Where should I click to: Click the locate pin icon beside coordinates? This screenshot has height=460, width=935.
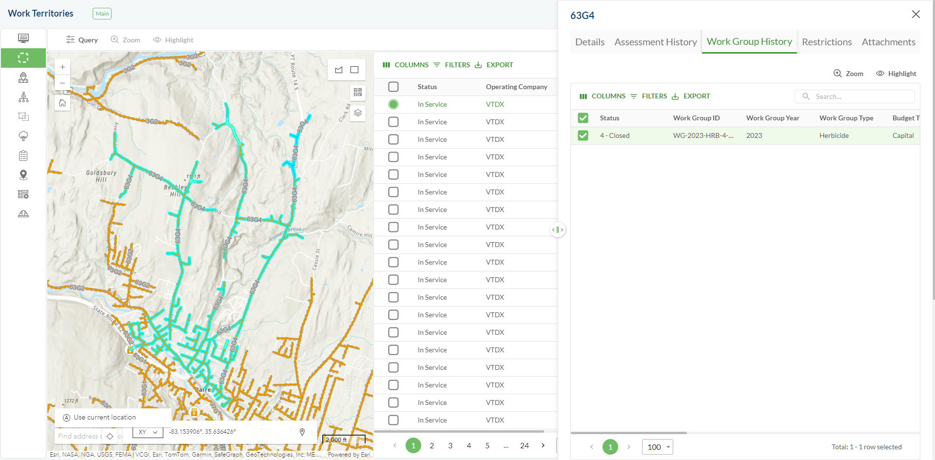click(x=302, y=432)
